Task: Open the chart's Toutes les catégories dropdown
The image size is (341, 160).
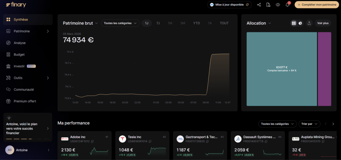Action: [120, 23]
